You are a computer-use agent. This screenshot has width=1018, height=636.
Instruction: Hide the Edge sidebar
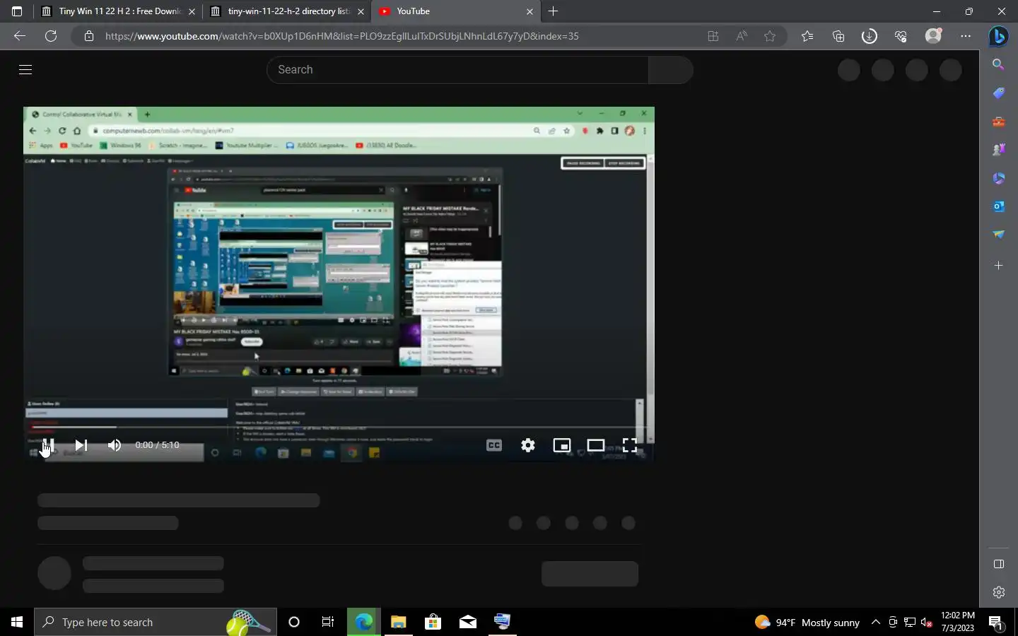pyautogui.click(x=998, y=564)
